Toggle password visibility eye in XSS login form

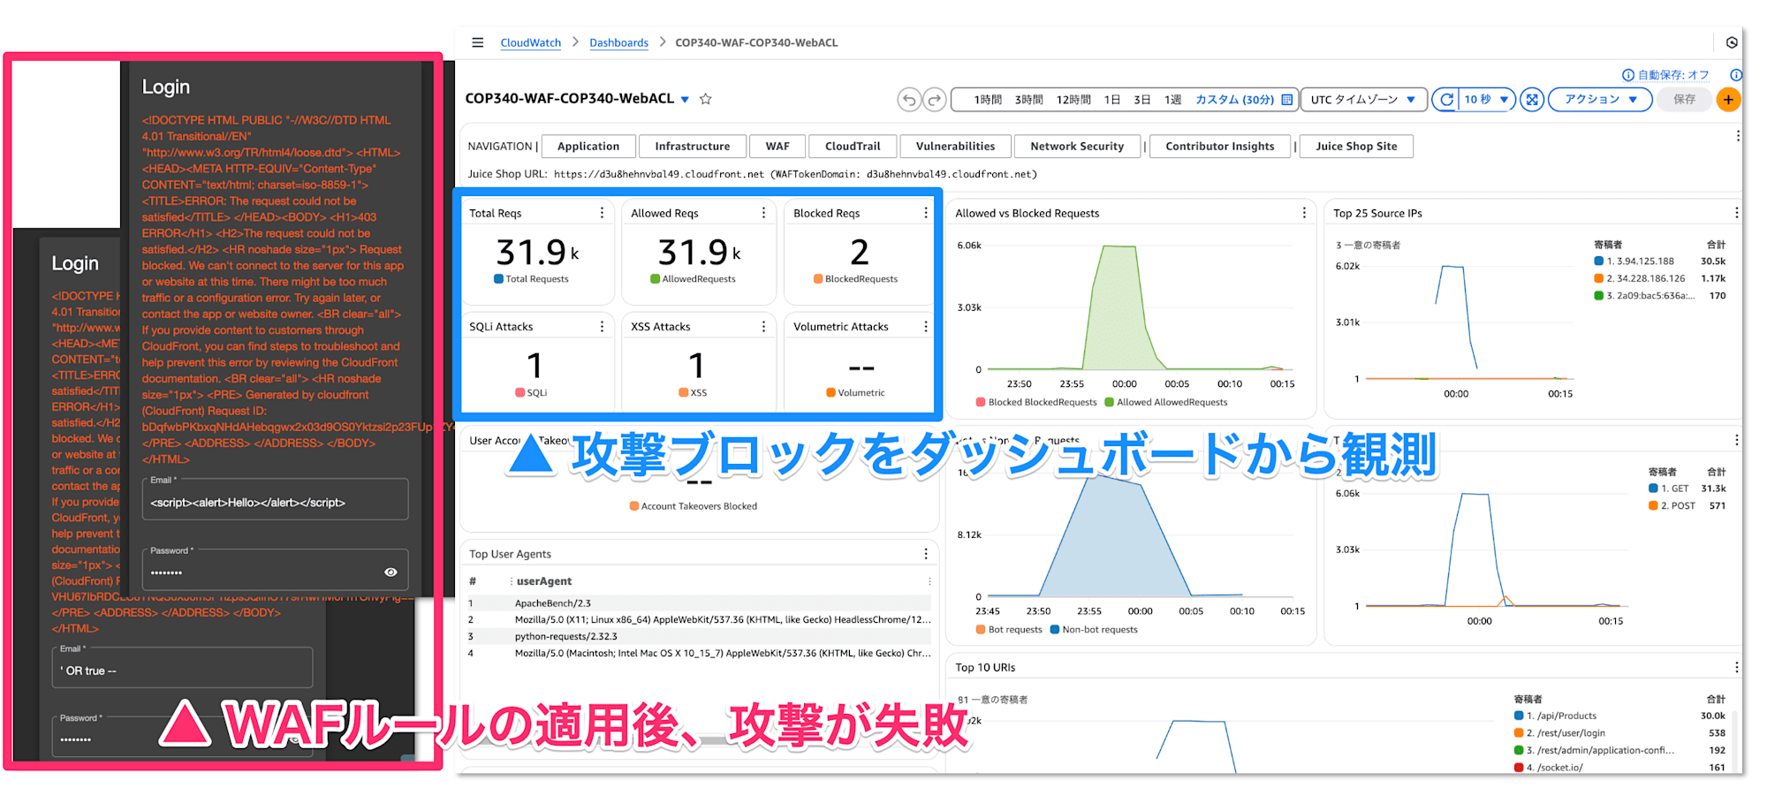tap(391, 572)
